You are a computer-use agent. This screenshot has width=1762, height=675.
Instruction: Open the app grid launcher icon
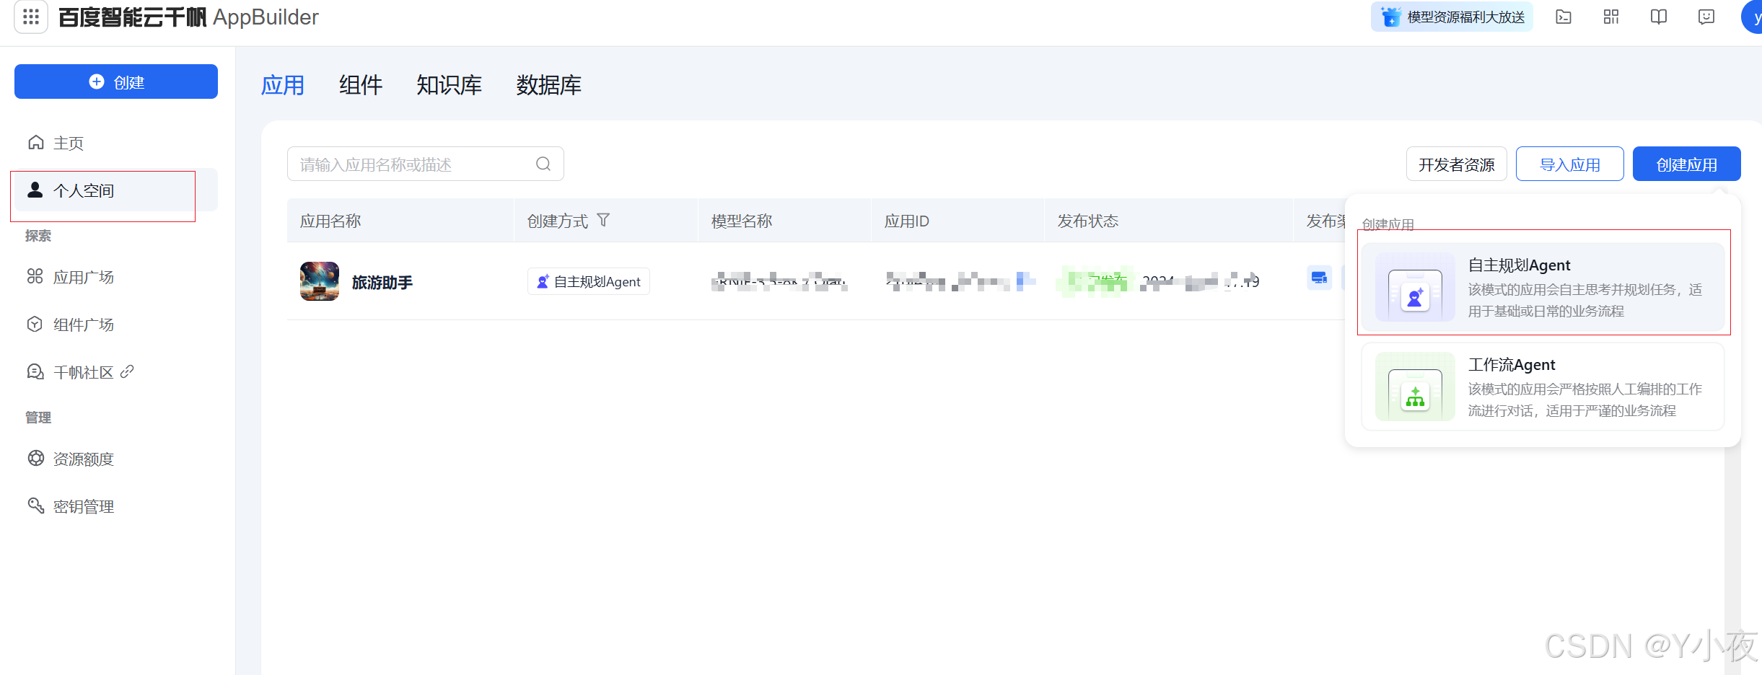click(x=31, y=16)
